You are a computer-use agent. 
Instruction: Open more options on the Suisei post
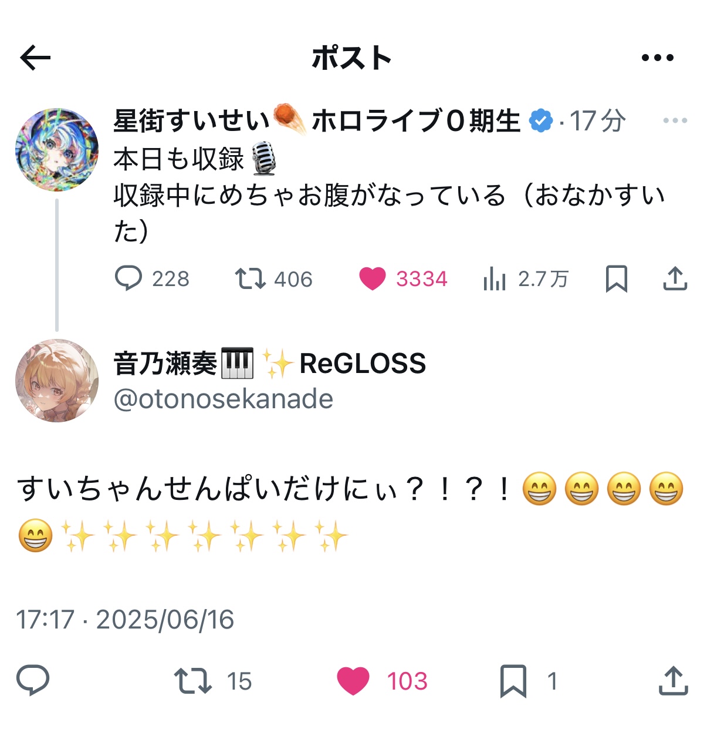[x=675, y=120]
